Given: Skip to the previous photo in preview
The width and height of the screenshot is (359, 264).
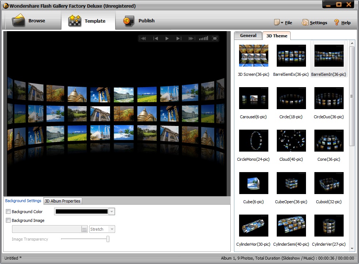Looking at the screenshot, I should (156, 38).
